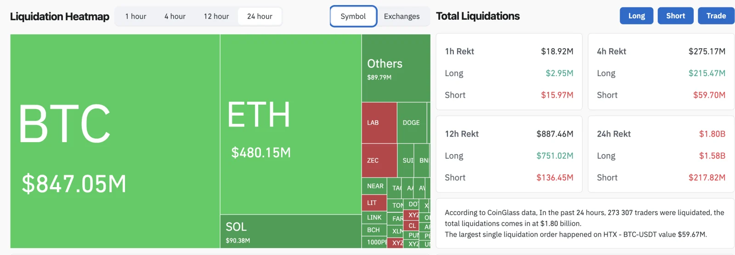Screen dimensions: 735x255
Task: Click the CoinGlass data summary paragraph
Action: point(584,218)
